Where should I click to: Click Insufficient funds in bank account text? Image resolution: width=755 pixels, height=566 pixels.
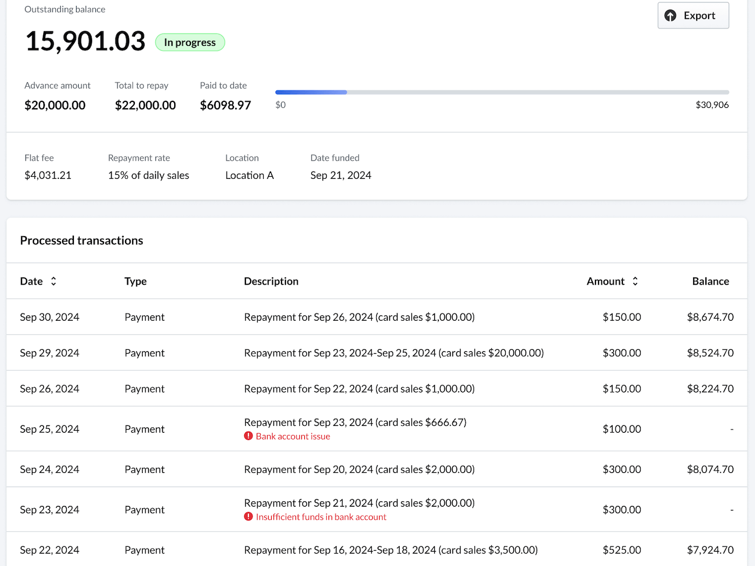click(321, 516)
